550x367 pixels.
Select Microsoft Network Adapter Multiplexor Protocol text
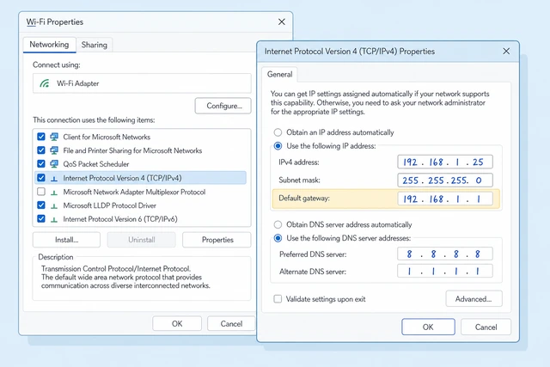134,192
